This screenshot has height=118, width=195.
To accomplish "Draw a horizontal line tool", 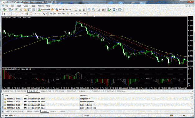I will pyautogui.click(x=18, y=14).
